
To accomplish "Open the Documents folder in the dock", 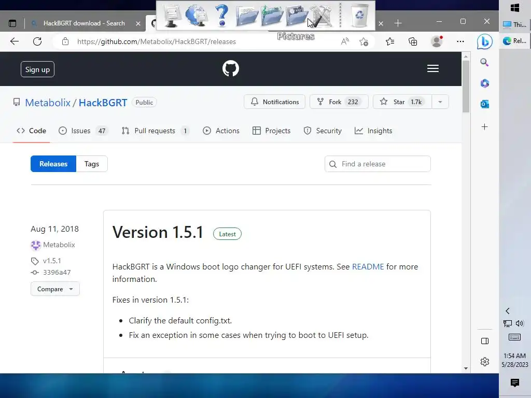I will click(x=246, y=15).
